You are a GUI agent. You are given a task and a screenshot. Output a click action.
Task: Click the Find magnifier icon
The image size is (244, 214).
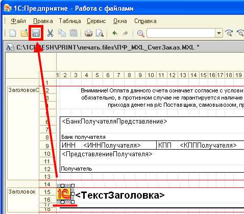coord(141,33)
